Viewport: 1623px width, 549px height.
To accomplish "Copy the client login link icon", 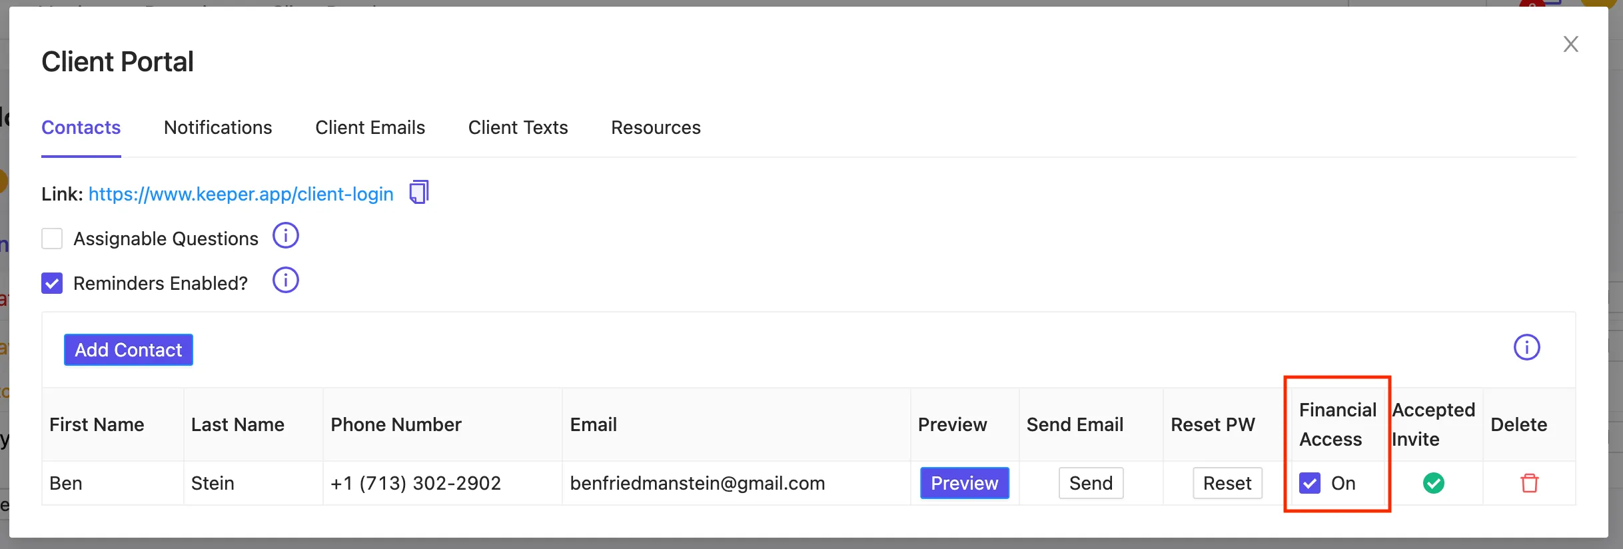I will coord(419,192).
